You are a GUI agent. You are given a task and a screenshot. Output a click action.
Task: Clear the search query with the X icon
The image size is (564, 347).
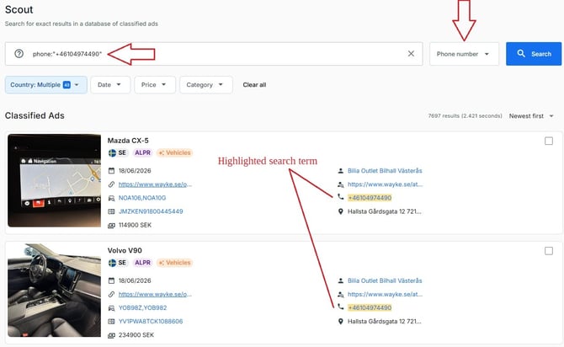(411, 54)
